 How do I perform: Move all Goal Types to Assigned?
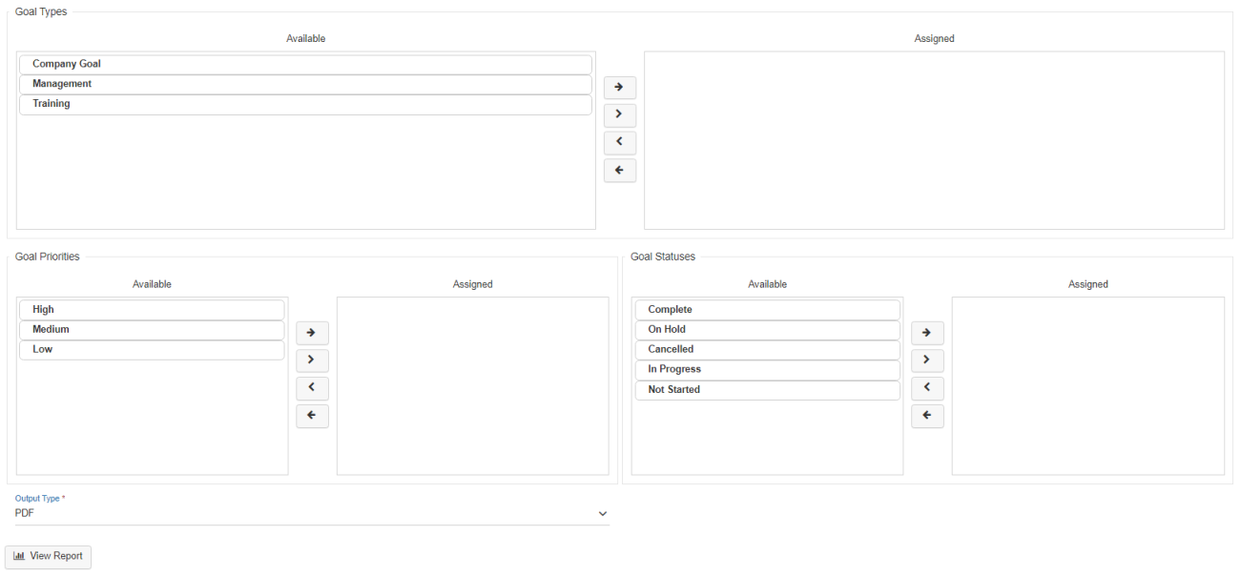(x=620, y=88)
